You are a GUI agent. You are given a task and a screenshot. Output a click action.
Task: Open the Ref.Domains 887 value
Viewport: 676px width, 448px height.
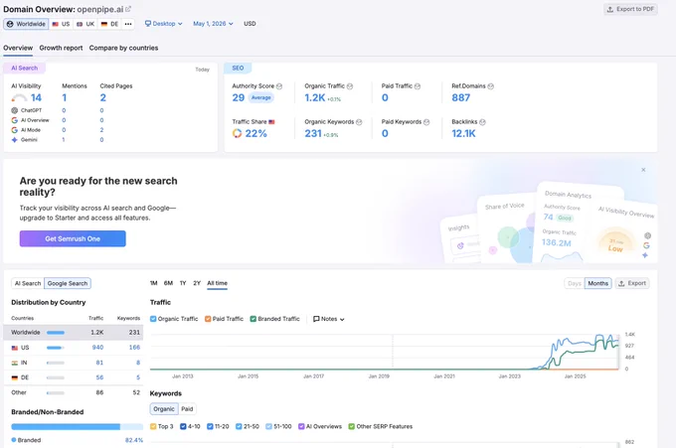point(461,97)
